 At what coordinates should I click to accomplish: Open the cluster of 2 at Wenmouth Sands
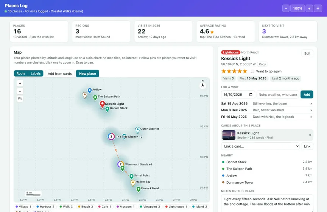point(120,164)
